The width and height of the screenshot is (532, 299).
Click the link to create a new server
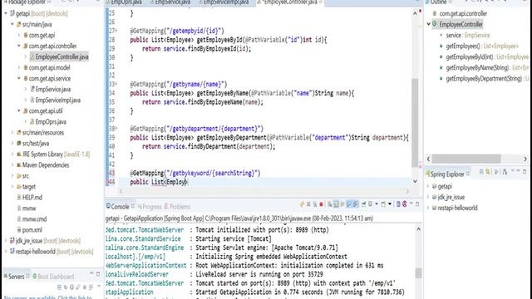click(47, 297)
